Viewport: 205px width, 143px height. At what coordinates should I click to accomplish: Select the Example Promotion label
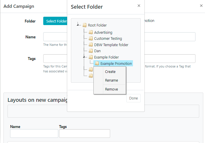click(x=116, y=63)
